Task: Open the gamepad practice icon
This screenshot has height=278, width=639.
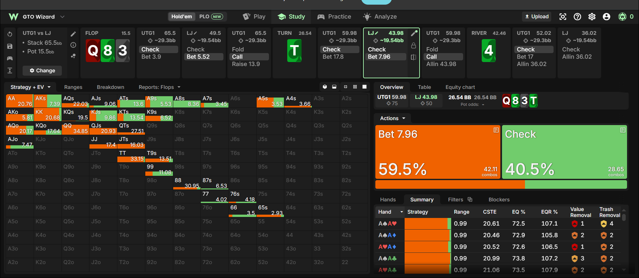Action: pyautogui.click(x=10, y=58)
